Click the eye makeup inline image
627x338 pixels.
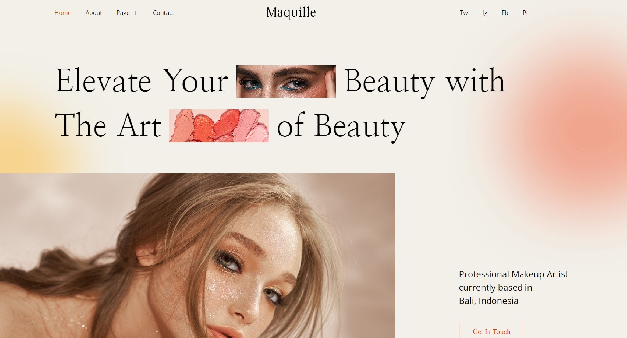coord(285,81)
